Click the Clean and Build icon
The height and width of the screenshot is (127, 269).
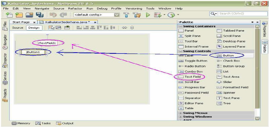137,15
